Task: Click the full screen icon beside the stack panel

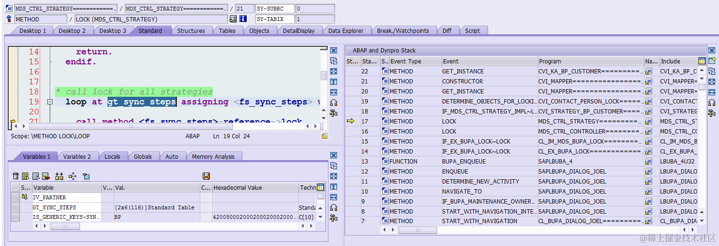Action: coord(712,82)
